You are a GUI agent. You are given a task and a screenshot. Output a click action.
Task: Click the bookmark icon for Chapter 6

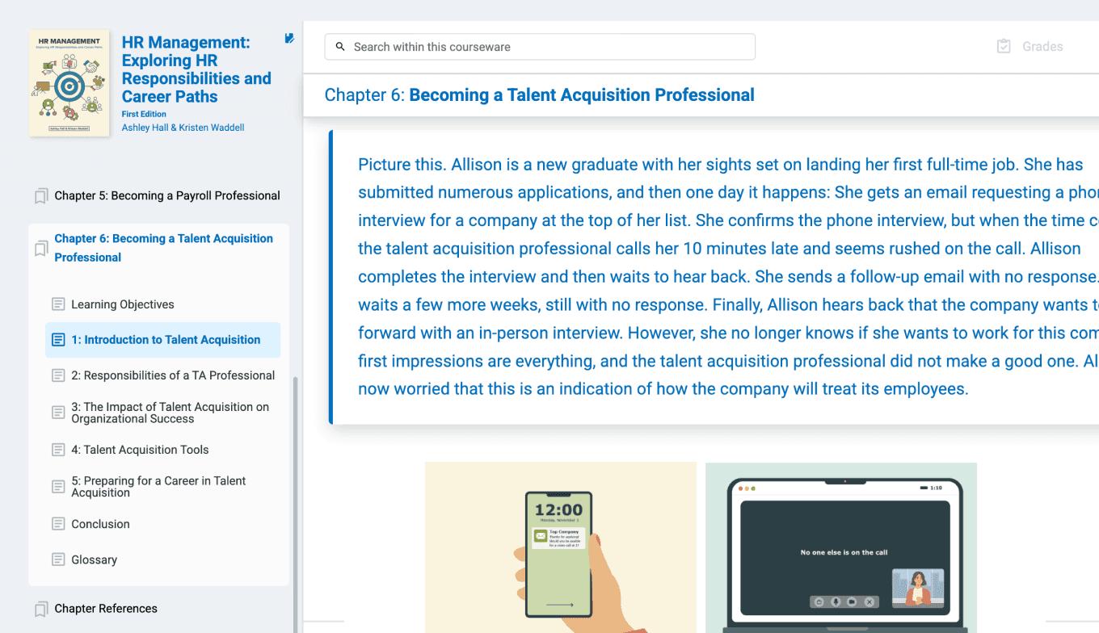pos(41,249)
